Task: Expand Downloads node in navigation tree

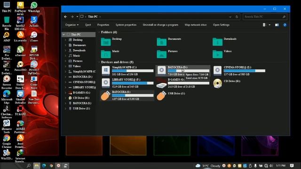Action: [65, 50]
